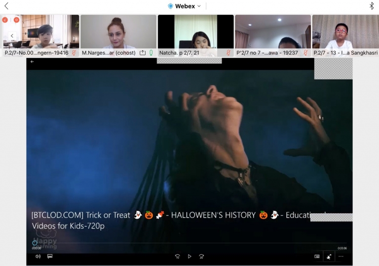Screen dimensions: 379x266
Task: Open subtitles and captions menu
Action: click(50, 256)
